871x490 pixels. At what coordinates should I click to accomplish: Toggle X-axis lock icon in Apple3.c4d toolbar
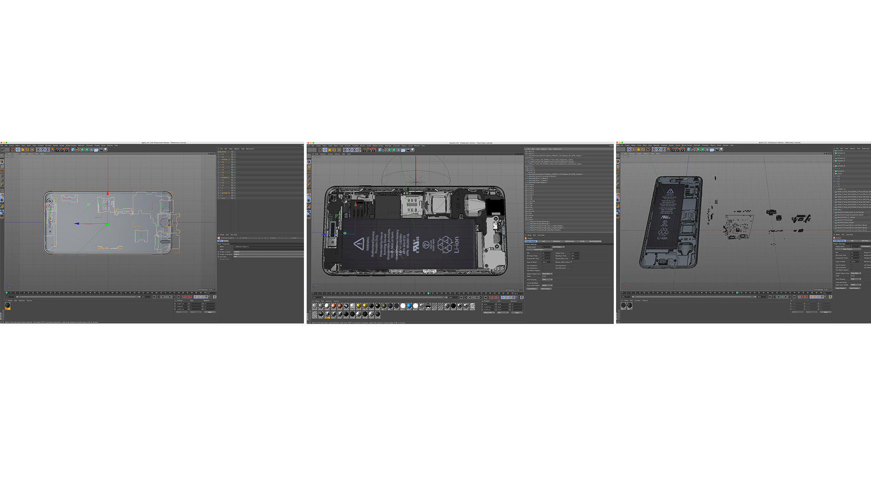click(x=345, y=150)
